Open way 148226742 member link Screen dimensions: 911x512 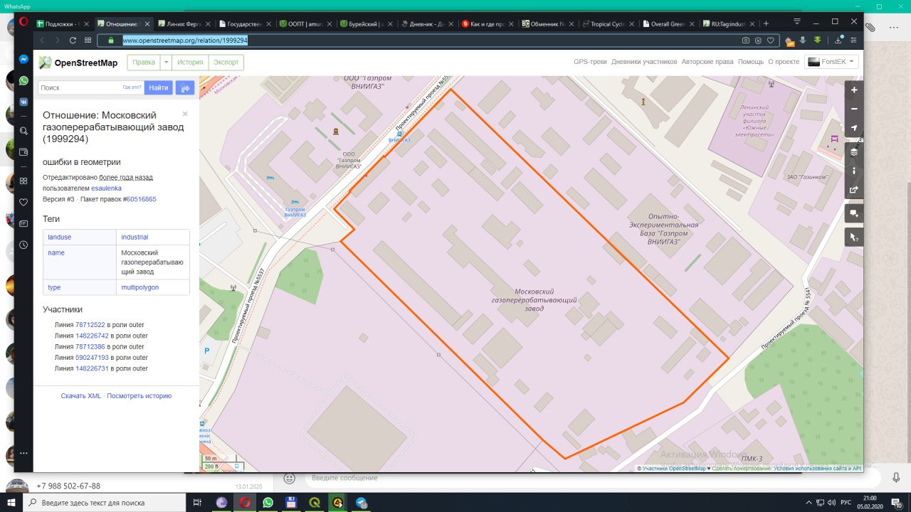tap(92, 336)
